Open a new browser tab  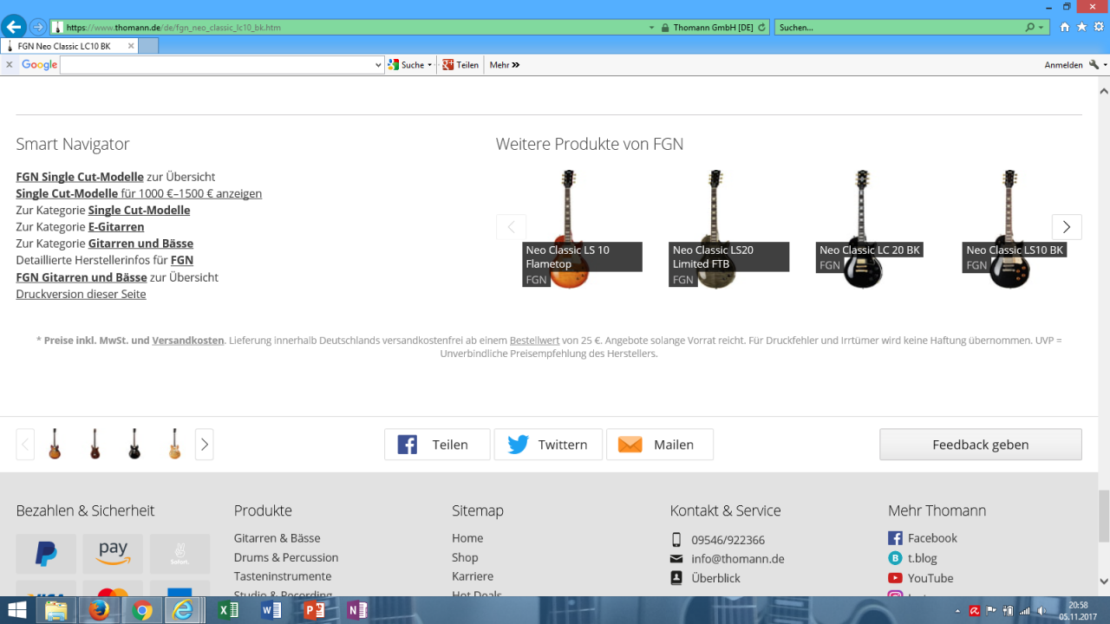(x=148, y=46)
